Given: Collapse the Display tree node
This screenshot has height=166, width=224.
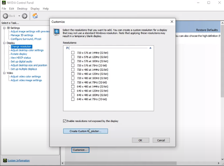Looking at the screenshot, I should 4,43.
